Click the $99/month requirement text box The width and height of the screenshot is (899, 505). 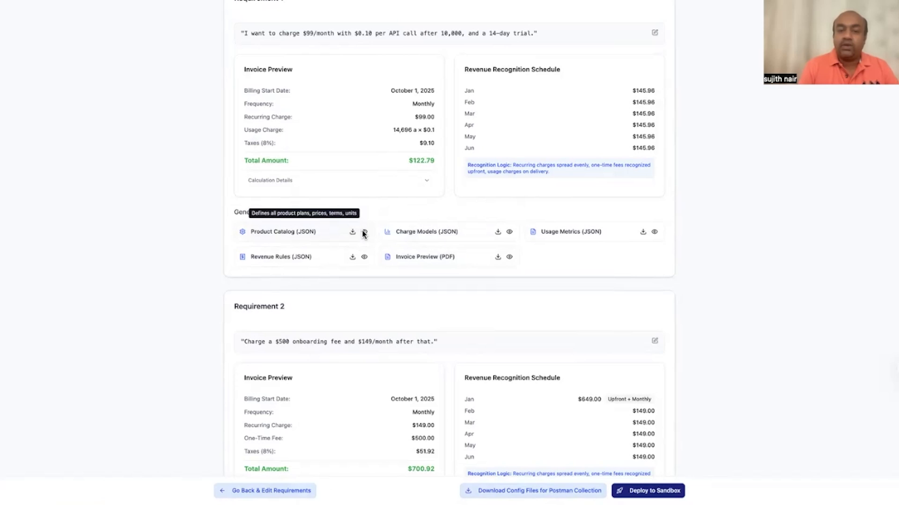pyautogui.click(x=389, y=34)
